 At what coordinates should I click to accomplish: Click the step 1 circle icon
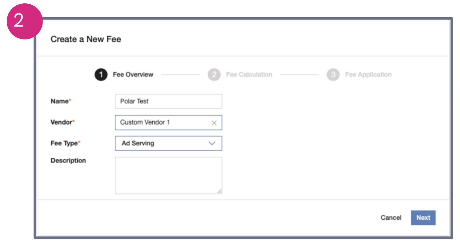(x=101, y=75)
